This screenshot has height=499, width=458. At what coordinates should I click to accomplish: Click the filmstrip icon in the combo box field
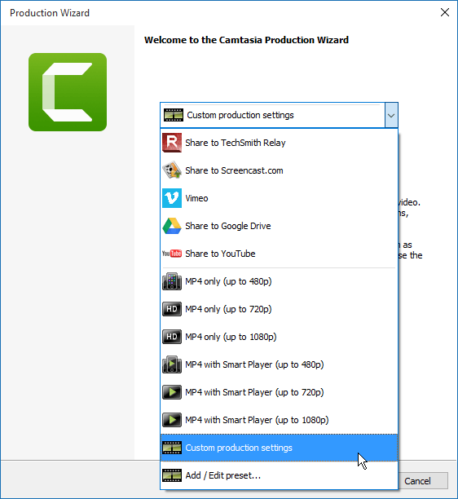174,115
